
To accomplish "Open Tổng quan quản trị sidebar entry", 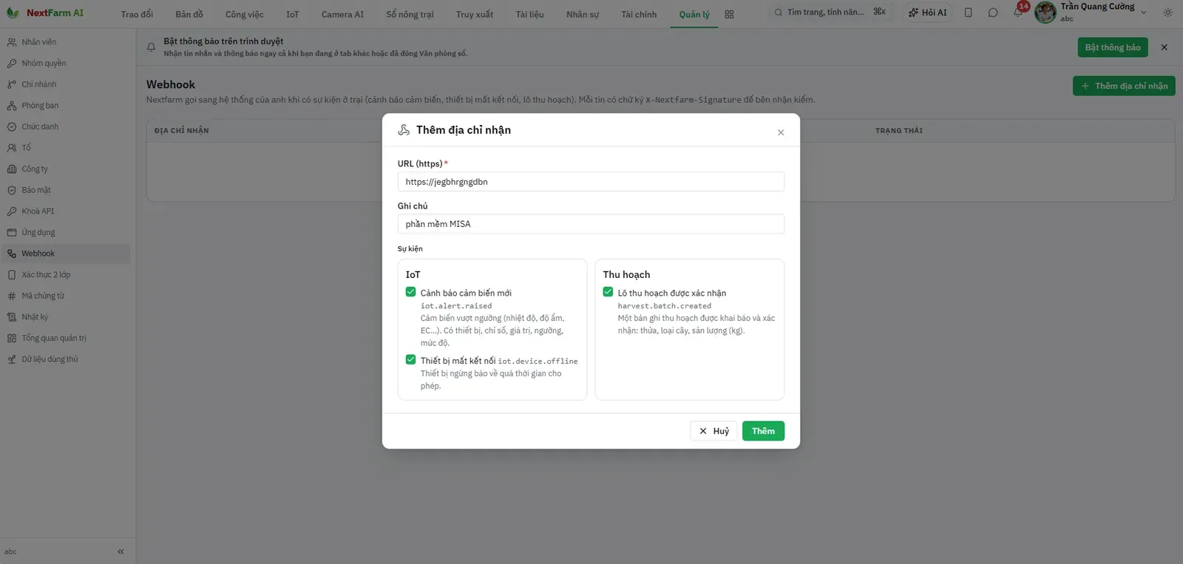I will (x=67, y=339).
